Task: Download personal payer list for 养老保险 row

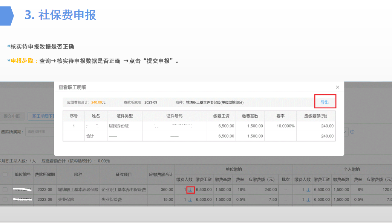Action: tap(308, 190)
